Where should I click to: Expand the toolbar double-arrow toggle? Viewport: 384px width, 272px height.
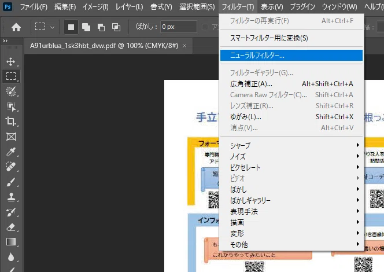5,41
